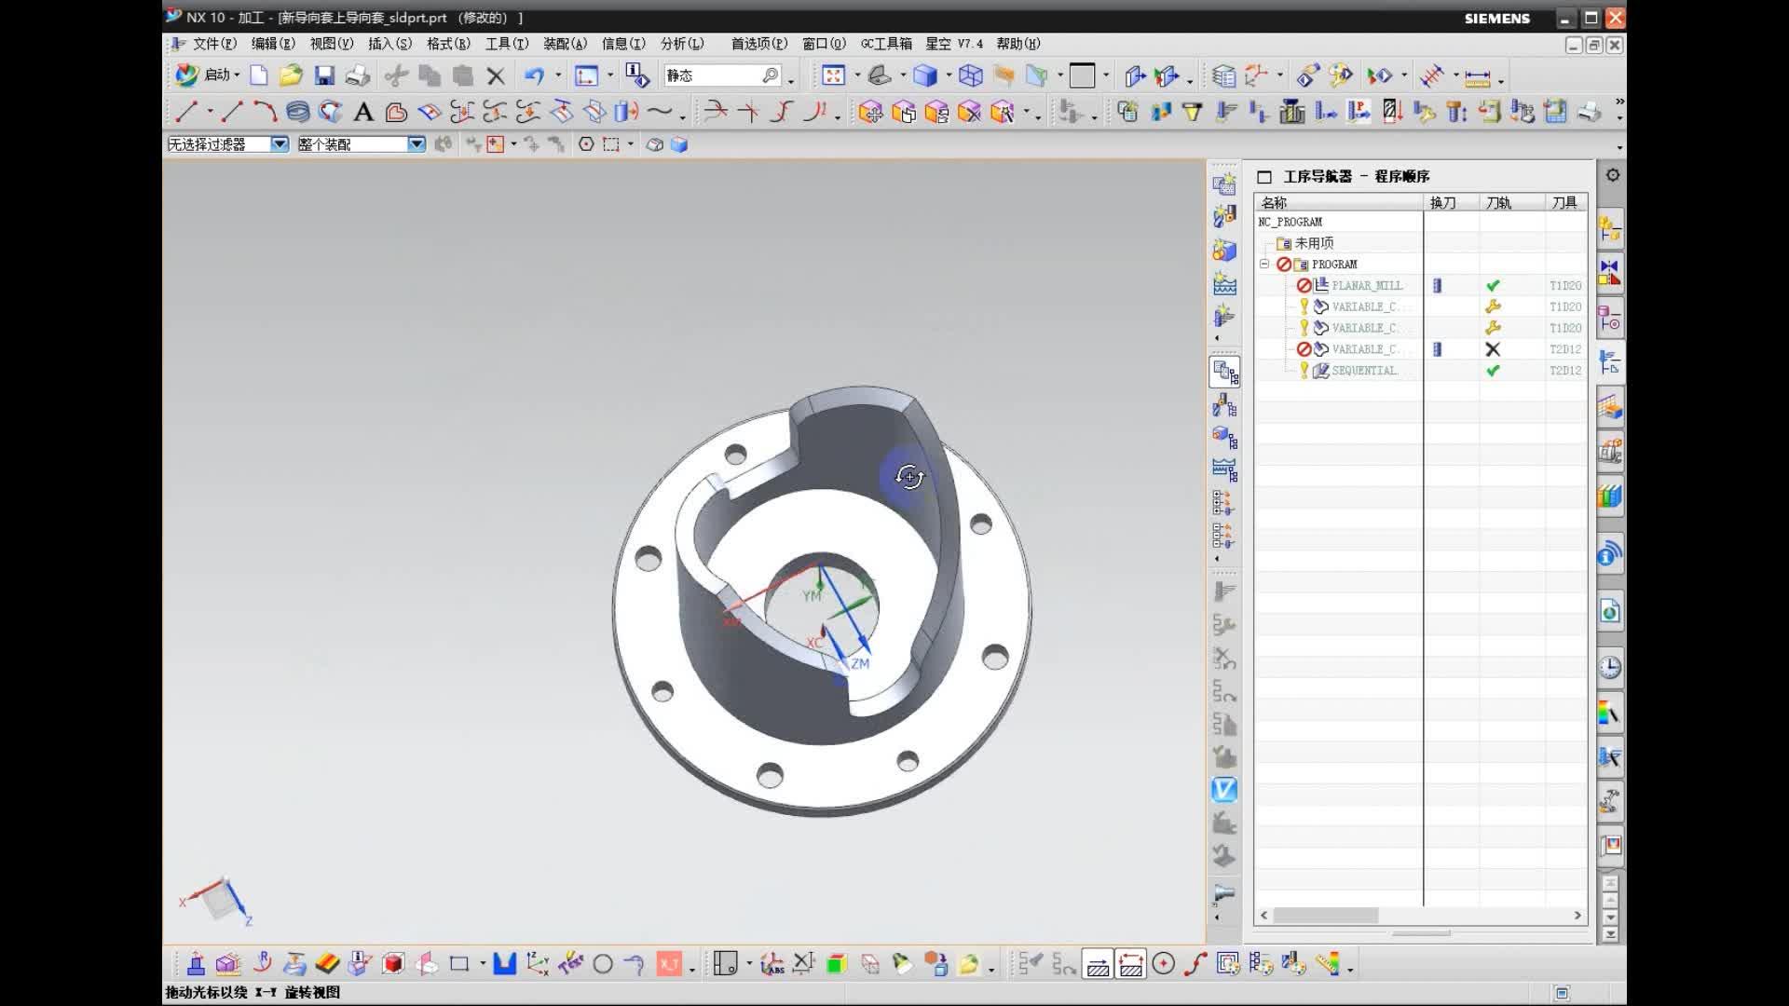Image resolution: width=1789 pixels, height=1006 pixels.
Task: Collapse the PROGRAM tree node
Action: click(1264, 265)
